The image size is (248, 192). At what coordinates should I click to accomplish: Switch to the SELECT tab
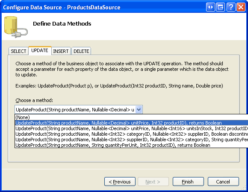click(18, 51)
